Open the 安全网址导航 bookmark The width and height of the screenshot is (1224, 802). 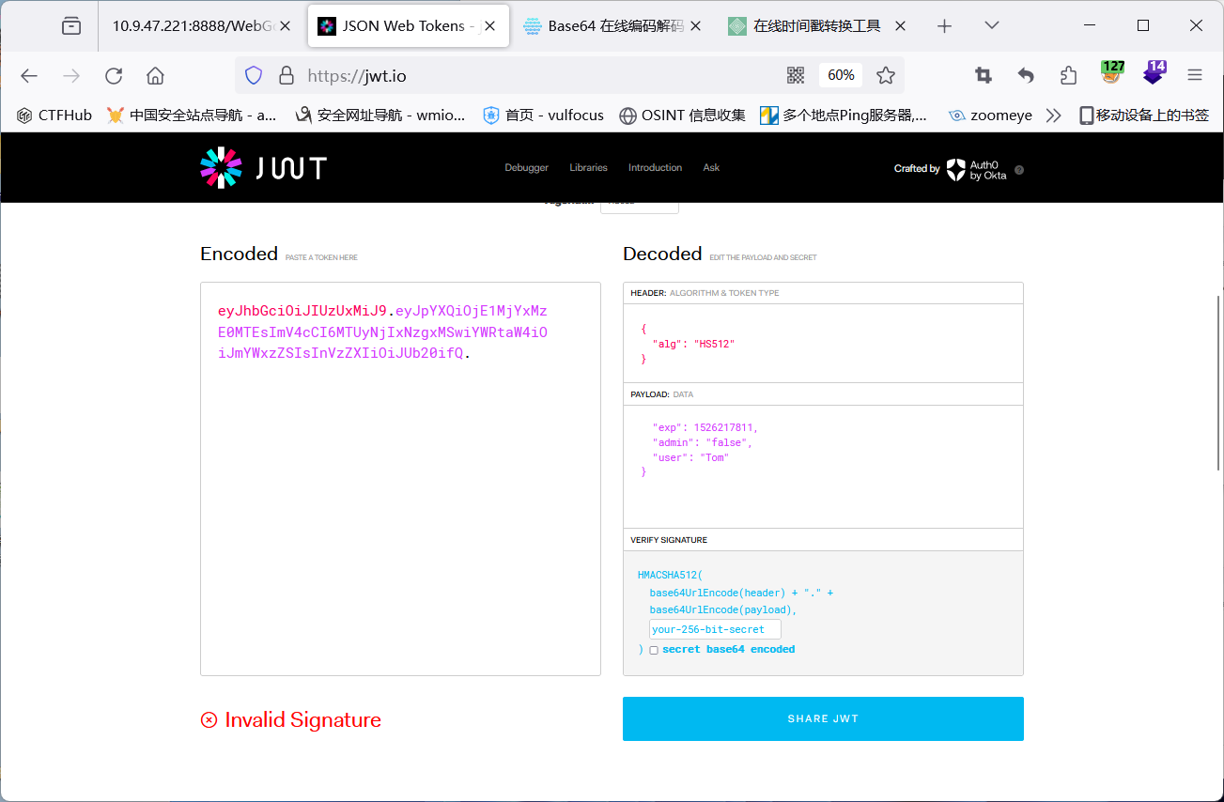pos(380,116)
